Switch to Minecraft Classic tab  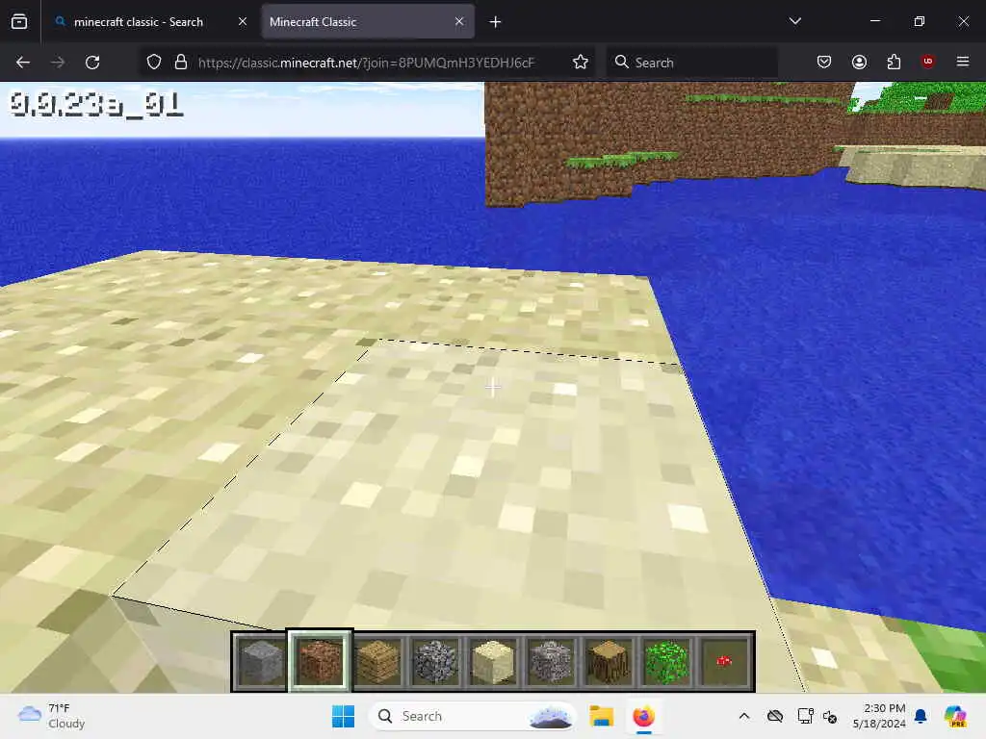[368, 22]
